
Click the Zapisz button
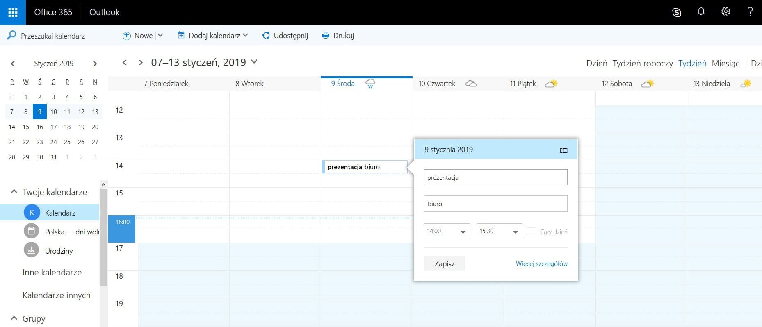coord(445,263)
